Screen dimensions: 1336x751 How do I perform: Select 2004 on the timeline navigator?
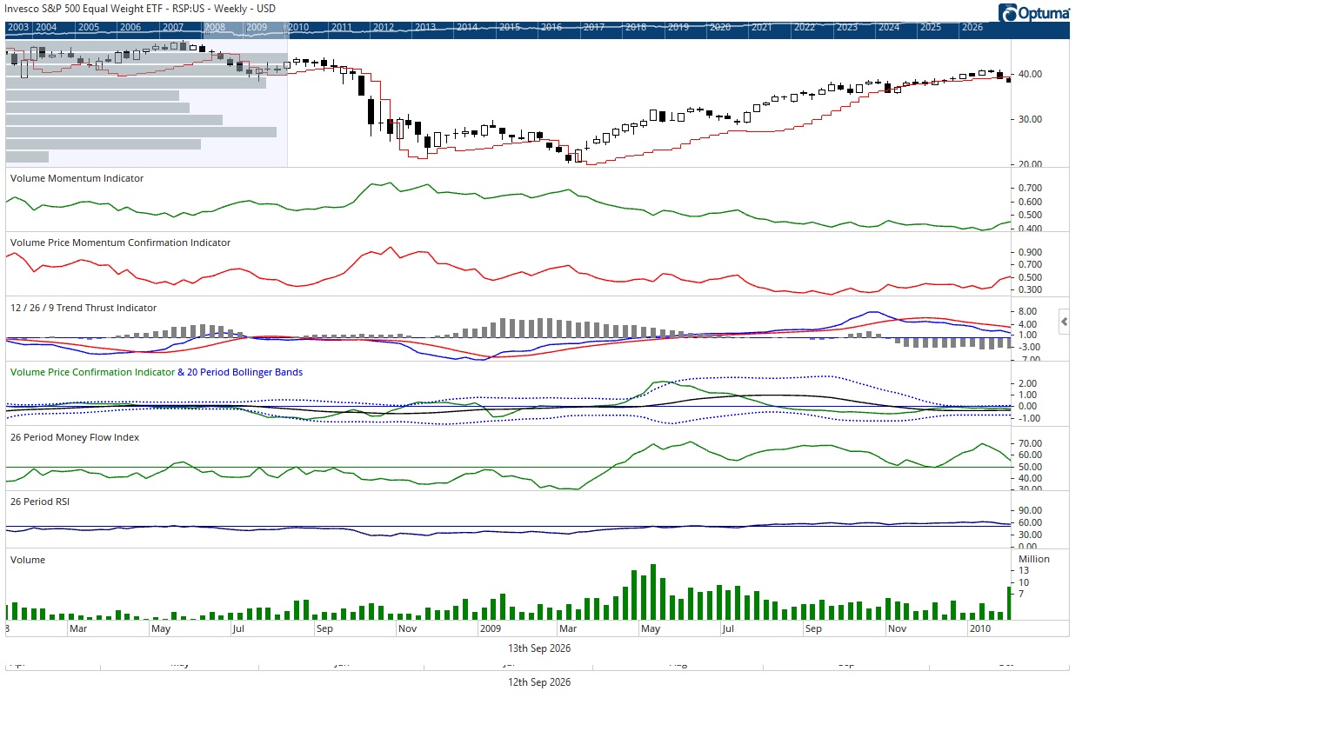pos(46,28)
